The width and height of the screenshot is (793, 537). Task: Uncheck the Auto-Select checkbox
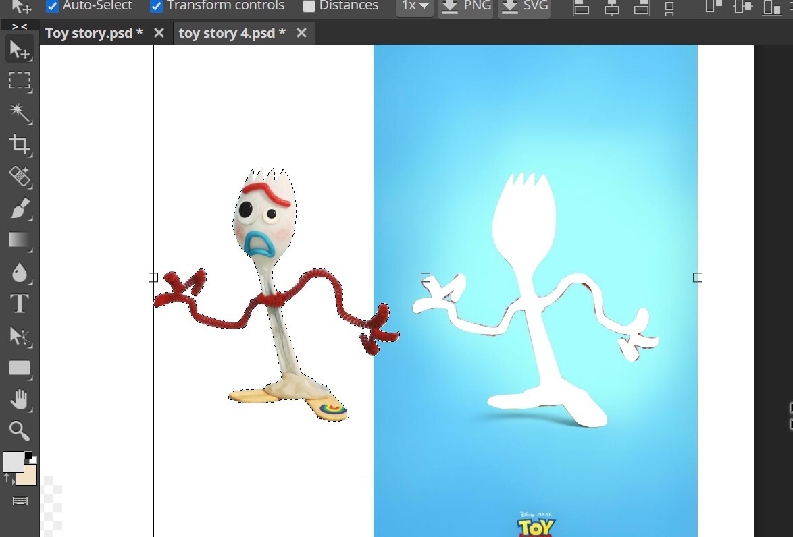click(x=52, y=6)
